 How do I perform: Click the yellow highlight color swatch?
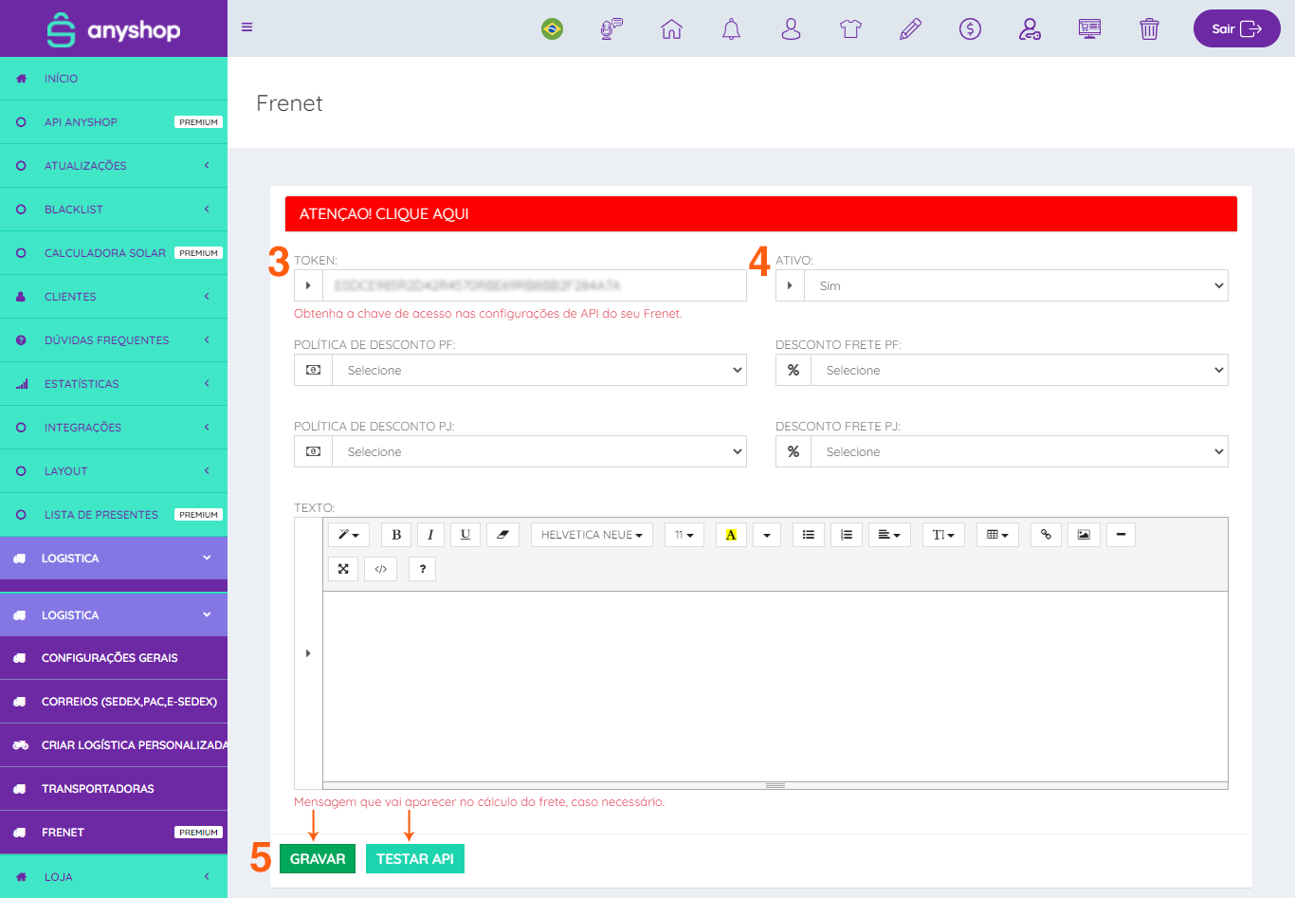point(731,535)
